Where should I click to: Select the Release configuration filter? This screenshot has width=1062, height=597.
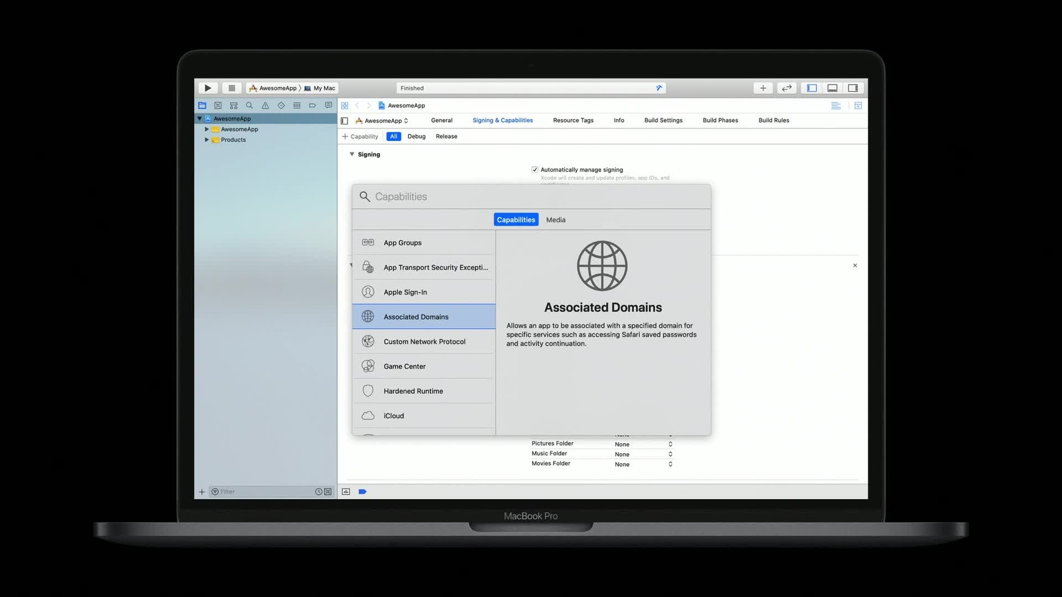[446, 136]
